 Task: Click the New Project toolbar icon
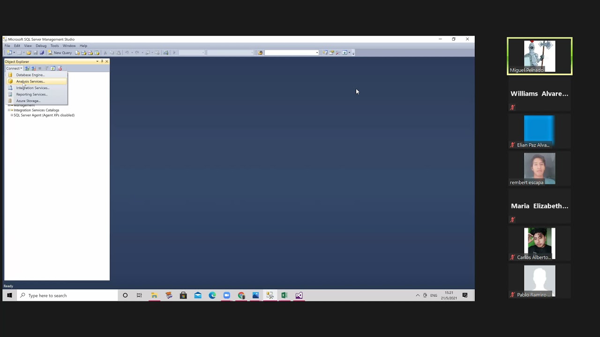click(9, 53)
